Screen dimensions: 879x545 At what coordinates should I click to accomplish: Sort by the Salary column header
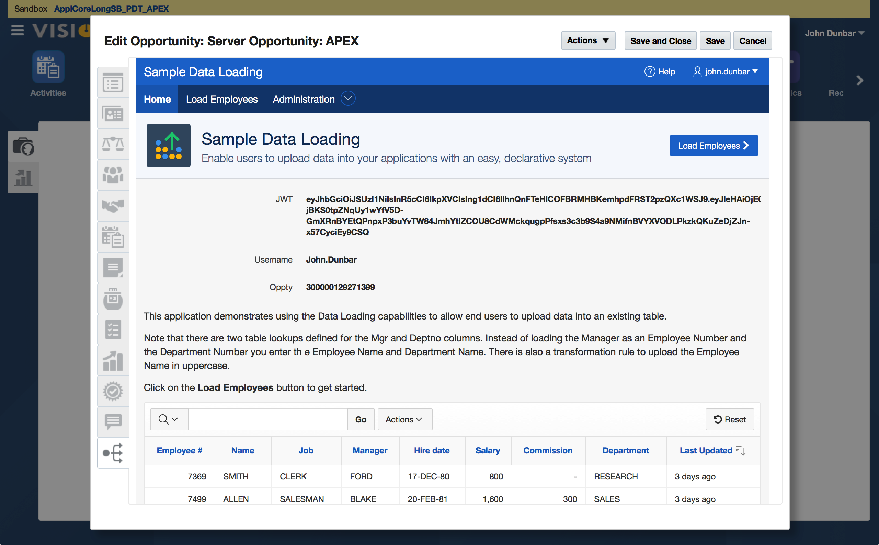click(x=488, y=450)
